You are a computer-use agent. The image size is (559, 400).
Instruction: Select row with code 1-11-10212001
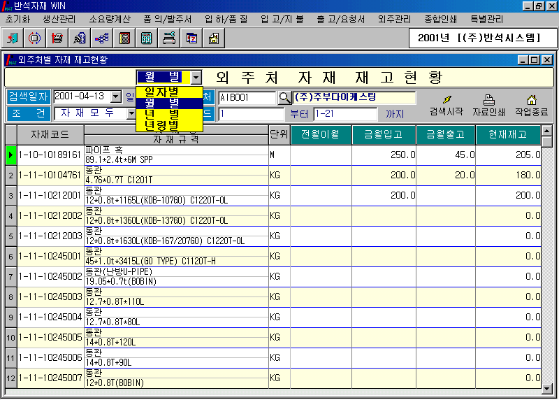pyautogui.click(x=49, y=195)
